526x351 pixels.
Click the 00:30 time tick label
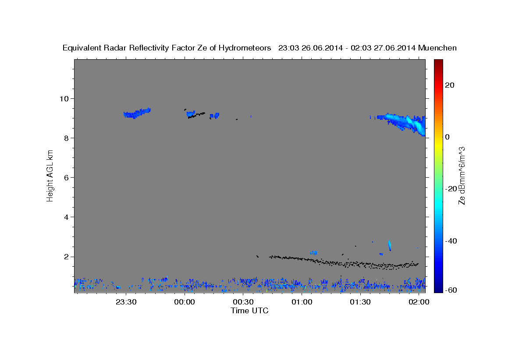click(x=243, y=302)
